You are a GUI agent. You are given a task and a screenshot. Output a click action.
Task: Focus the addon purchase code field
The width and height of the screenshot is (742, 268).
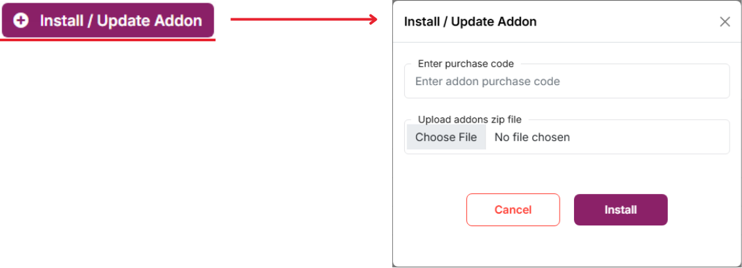(567, 82)
